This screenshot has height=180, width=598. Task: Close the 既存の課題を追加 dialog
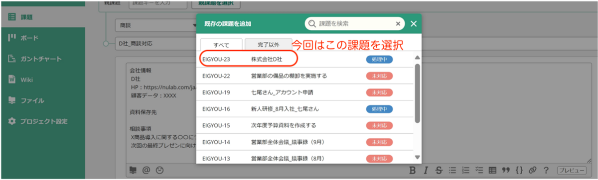point(414,23)
